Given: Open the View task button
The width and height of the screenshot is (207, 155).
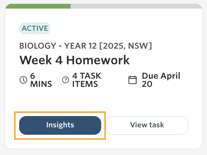Looking at the screenshot, I should pos(147,125).
